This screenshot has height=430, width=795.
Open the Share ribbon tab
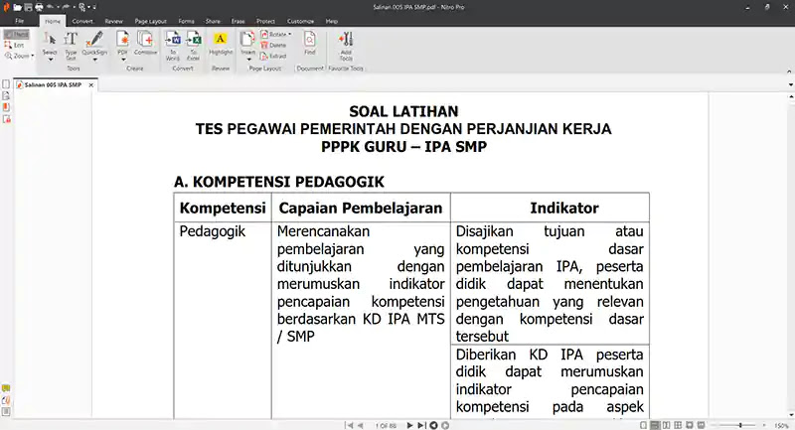(x=213, y=21)
